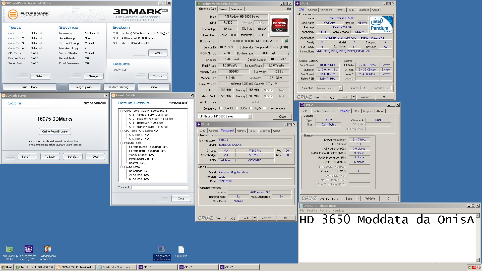
Task: Open the Modifica menu in Notepad
Action: click(312, 211)
